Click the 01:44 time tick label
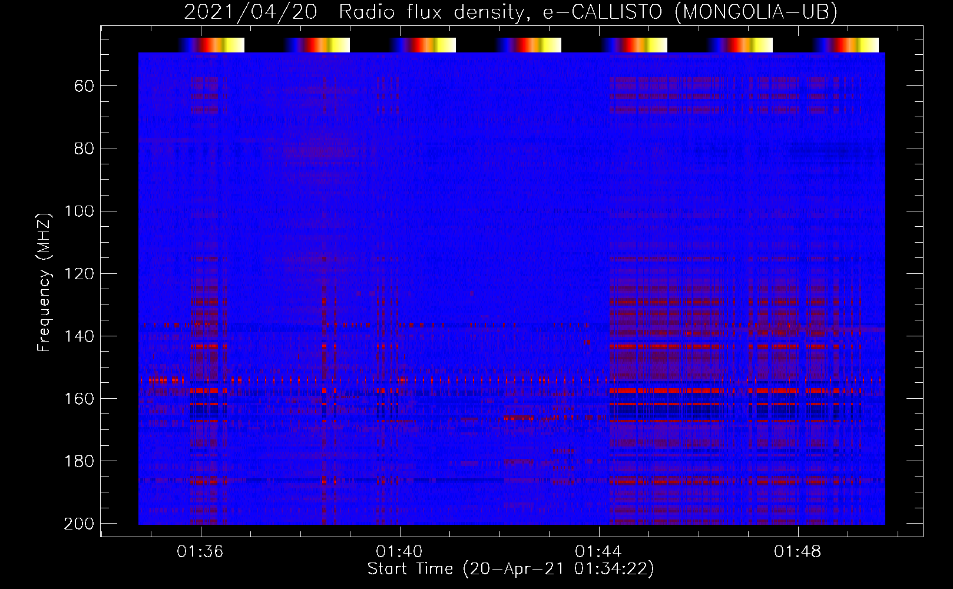Image resolution: width=953 pixels, height=589 pixels. coord(598,552)
